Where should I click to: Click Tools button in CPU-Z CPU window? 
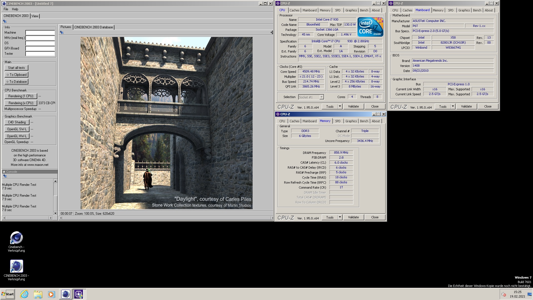(330, 106)
